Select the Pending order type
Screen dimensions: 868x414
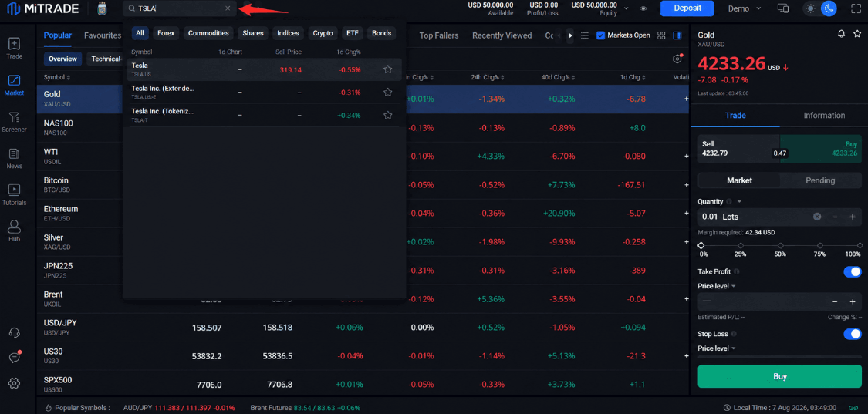coord(820,180)
